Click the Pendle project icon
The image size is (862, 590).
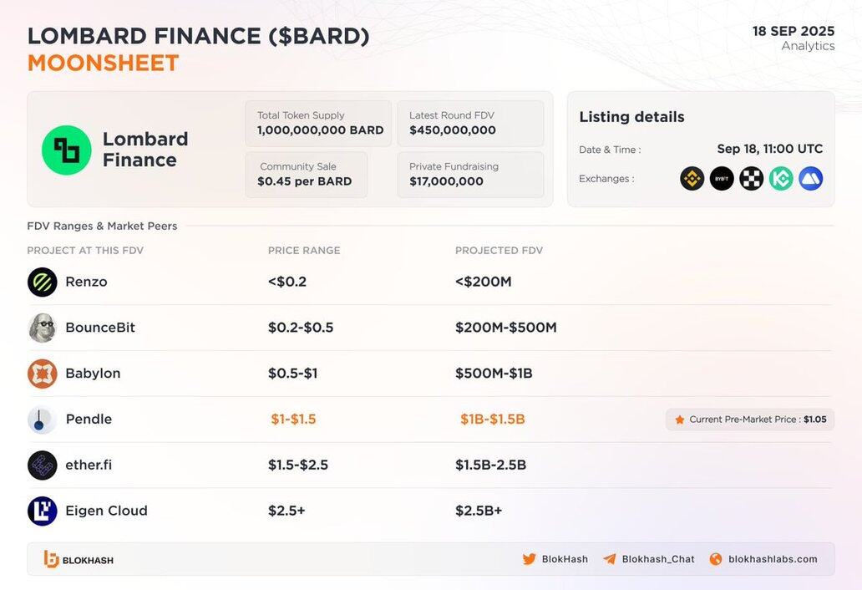pyautogui.click(x=43, y=420)
